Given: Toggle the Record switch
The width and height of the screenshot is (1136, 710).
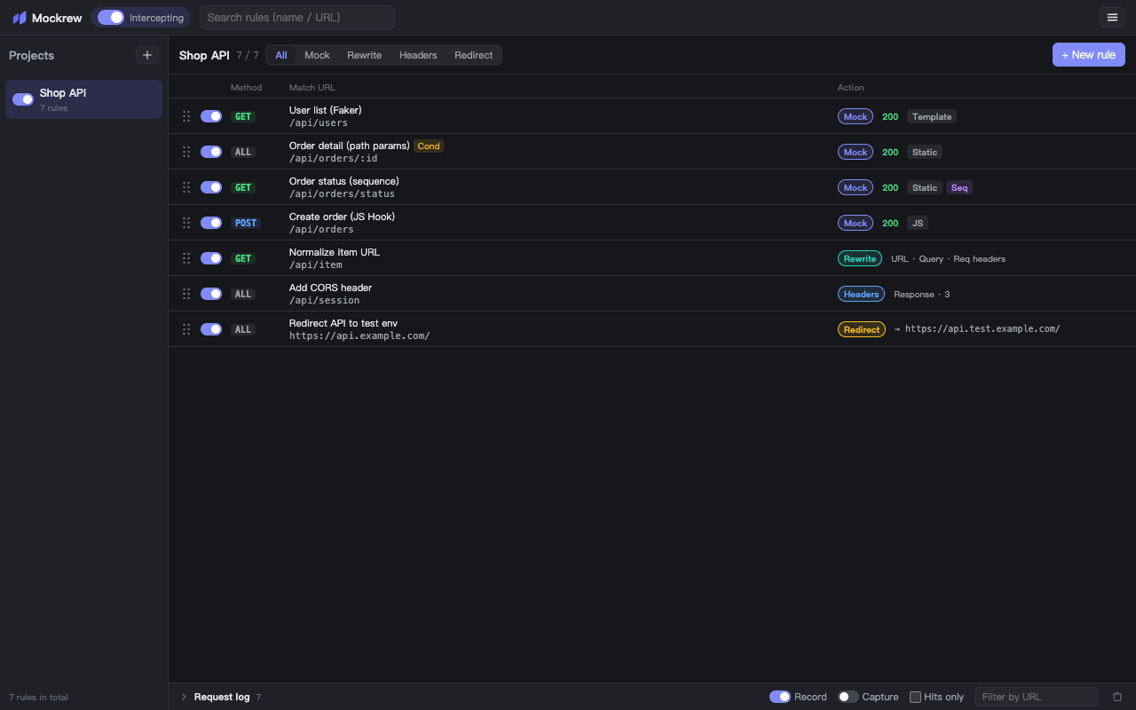Looking at the screenshot, I should pyautogui.click(x=780, y=697).
